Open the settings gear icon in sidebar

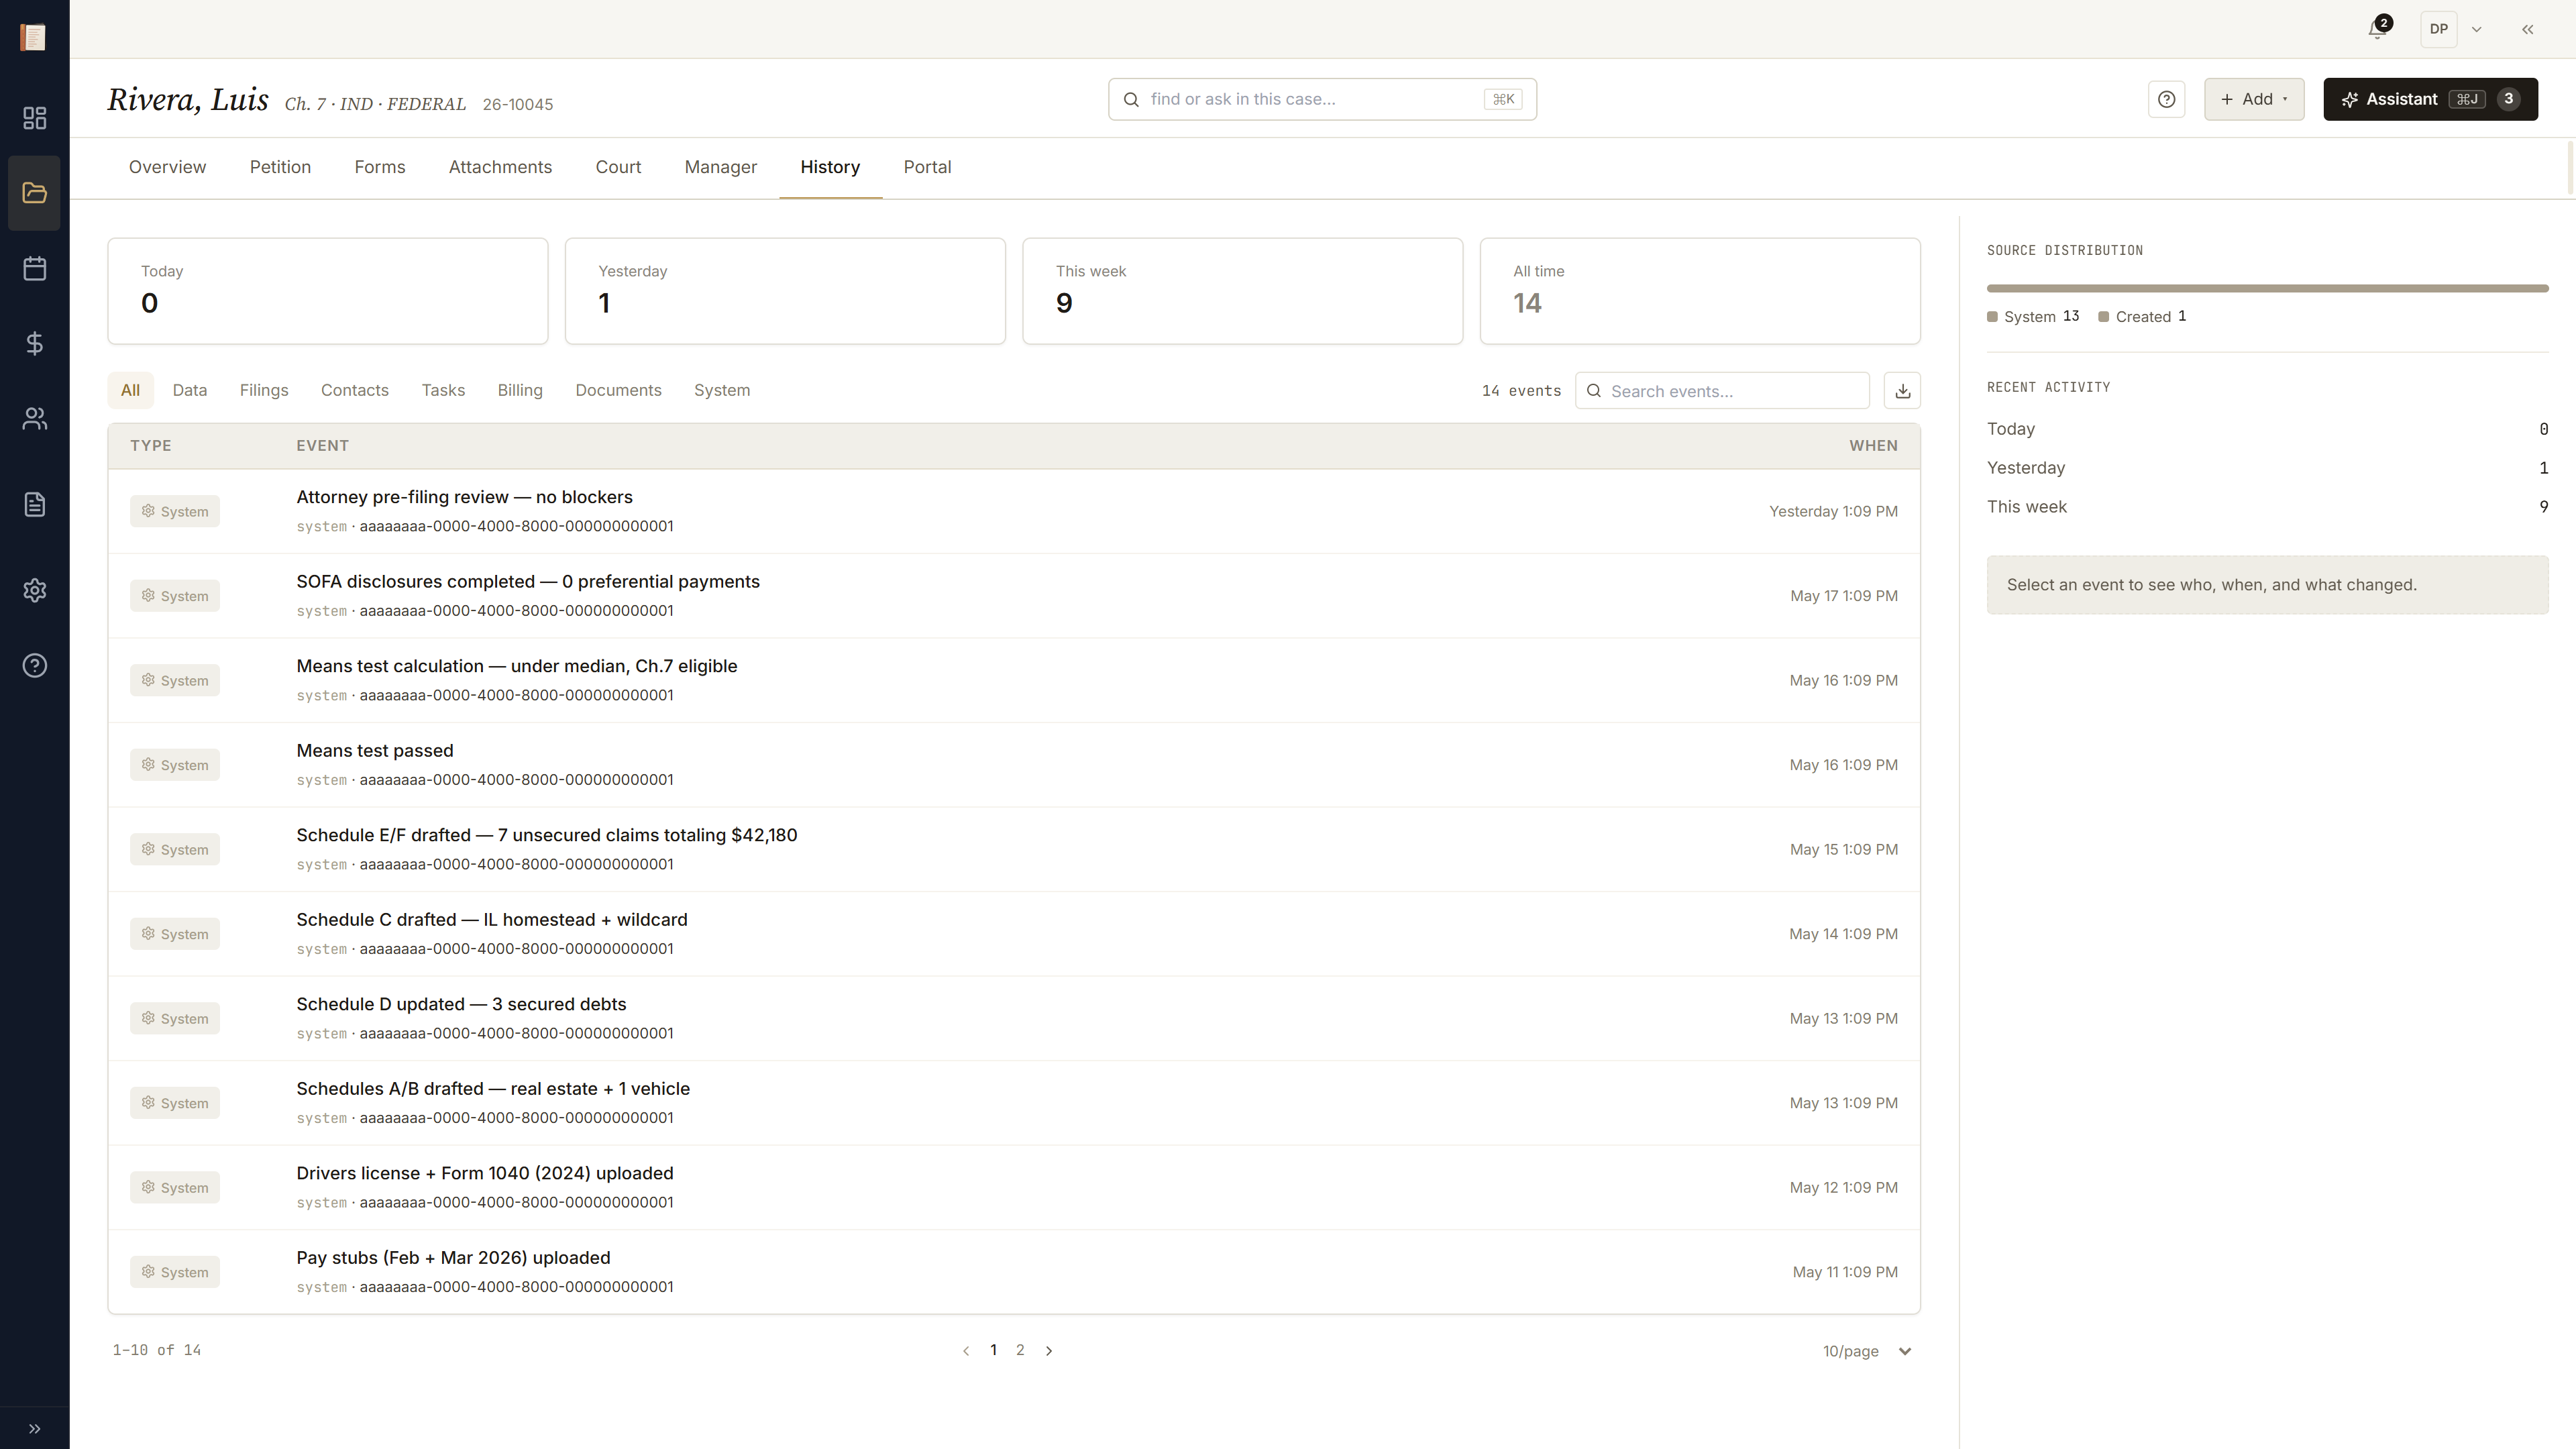tap(34, 590)
